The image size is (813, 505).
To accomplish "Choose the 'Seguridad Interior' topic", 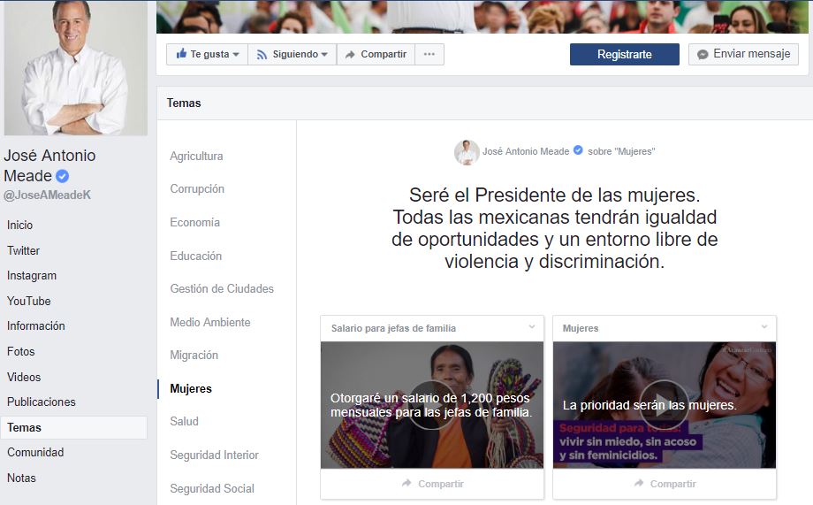I will click(215, 455).
